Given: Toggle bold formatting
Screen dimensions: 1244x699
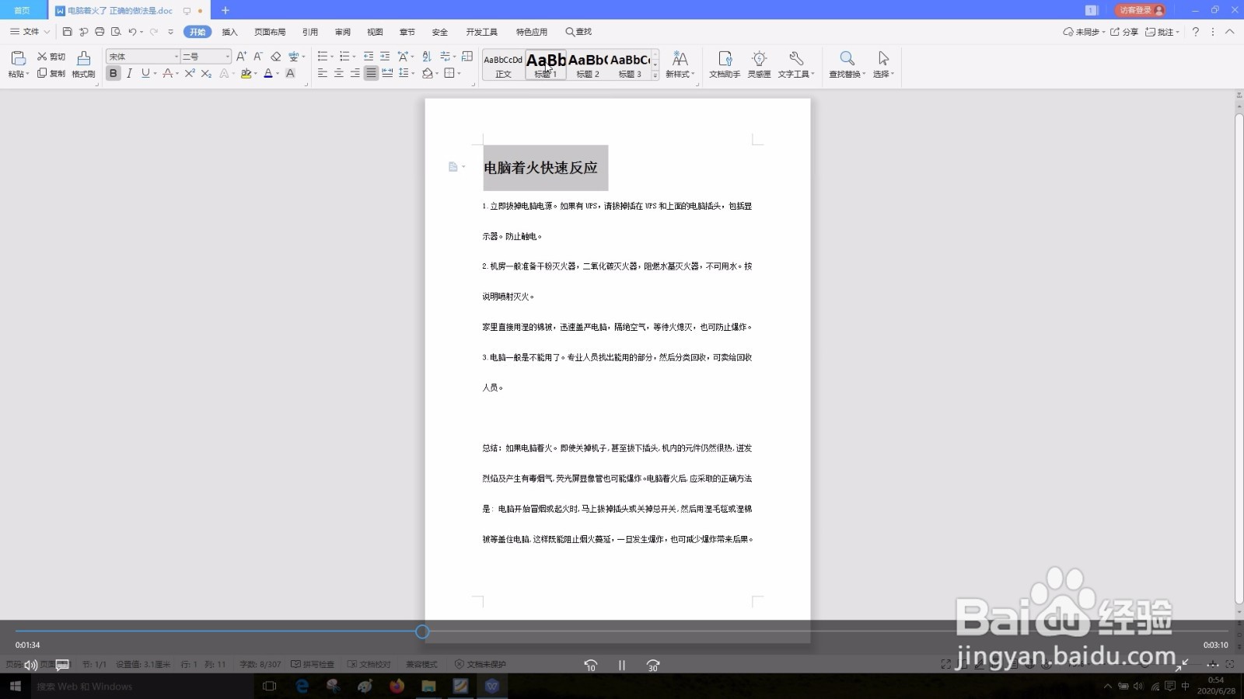Looking at the screenshot, I should click(x=114, y=73).
